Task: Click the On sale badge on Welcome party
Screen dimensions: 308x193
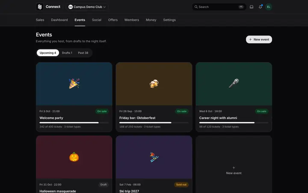Action: (x=102, y=111)
